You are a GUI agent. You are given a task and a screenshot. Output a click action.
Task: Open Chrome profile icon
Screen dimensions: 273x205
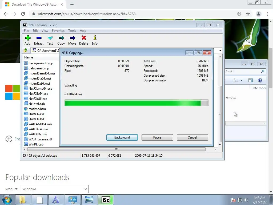259,14
